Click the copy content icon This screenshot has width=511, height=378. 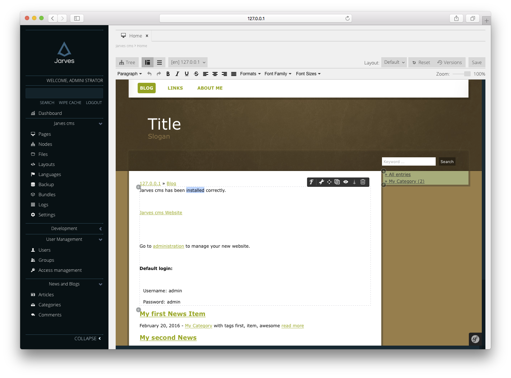pos(337,182)
